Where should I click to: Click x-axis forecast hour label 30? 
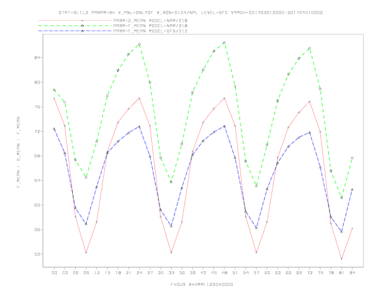[160, 273]
